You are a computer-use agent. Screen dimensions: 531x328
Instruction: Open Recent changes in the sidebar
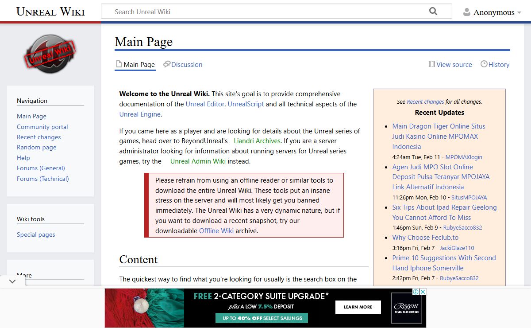39,137
